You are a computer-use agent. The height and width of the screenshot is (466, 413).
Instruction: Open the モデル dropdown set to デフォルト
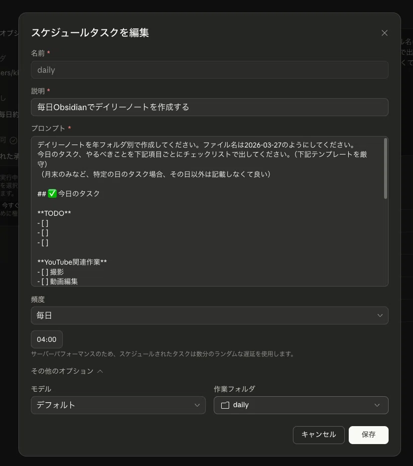pos(118,405)
